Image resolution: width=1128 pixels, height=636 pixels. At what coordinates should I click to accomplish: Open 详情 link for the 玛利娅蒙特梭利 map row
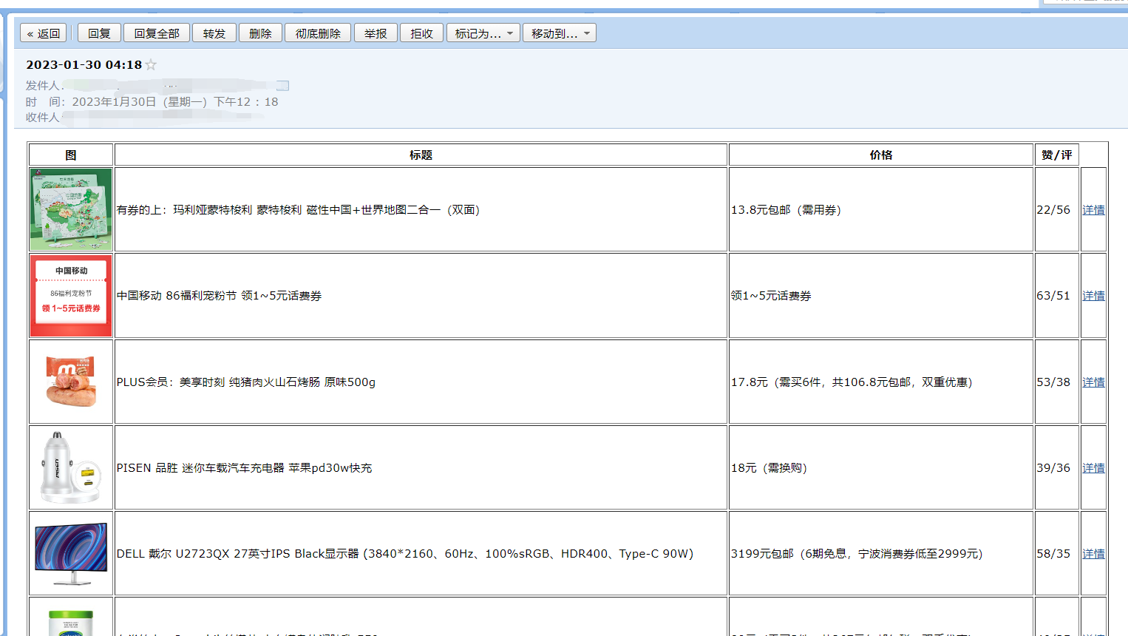click(x=1093, y=210)
